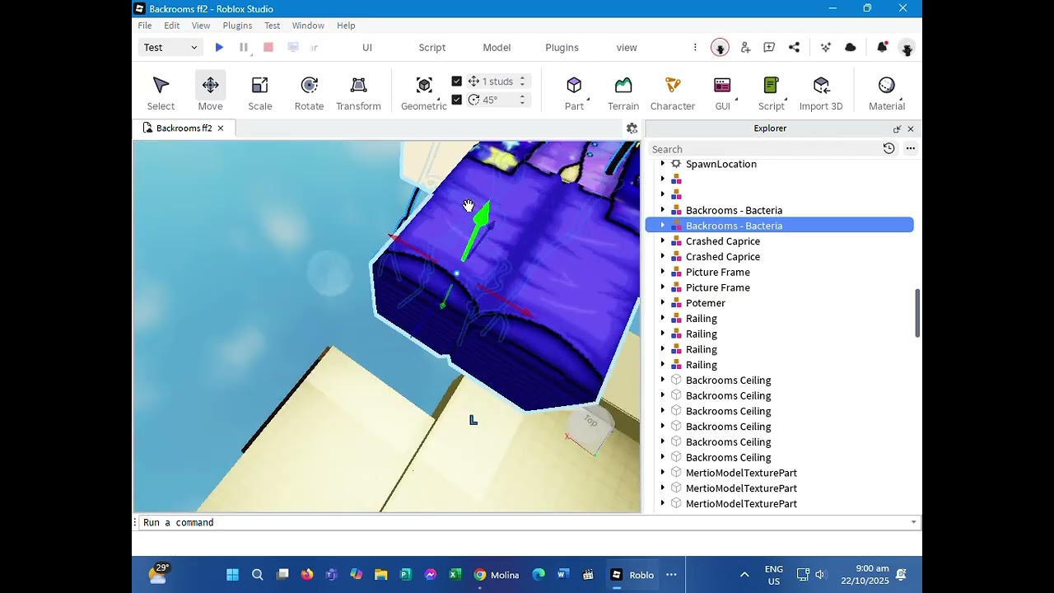Open the GUI insert tool
This screenshot has width=1054, height=593.
coord(722,93)
